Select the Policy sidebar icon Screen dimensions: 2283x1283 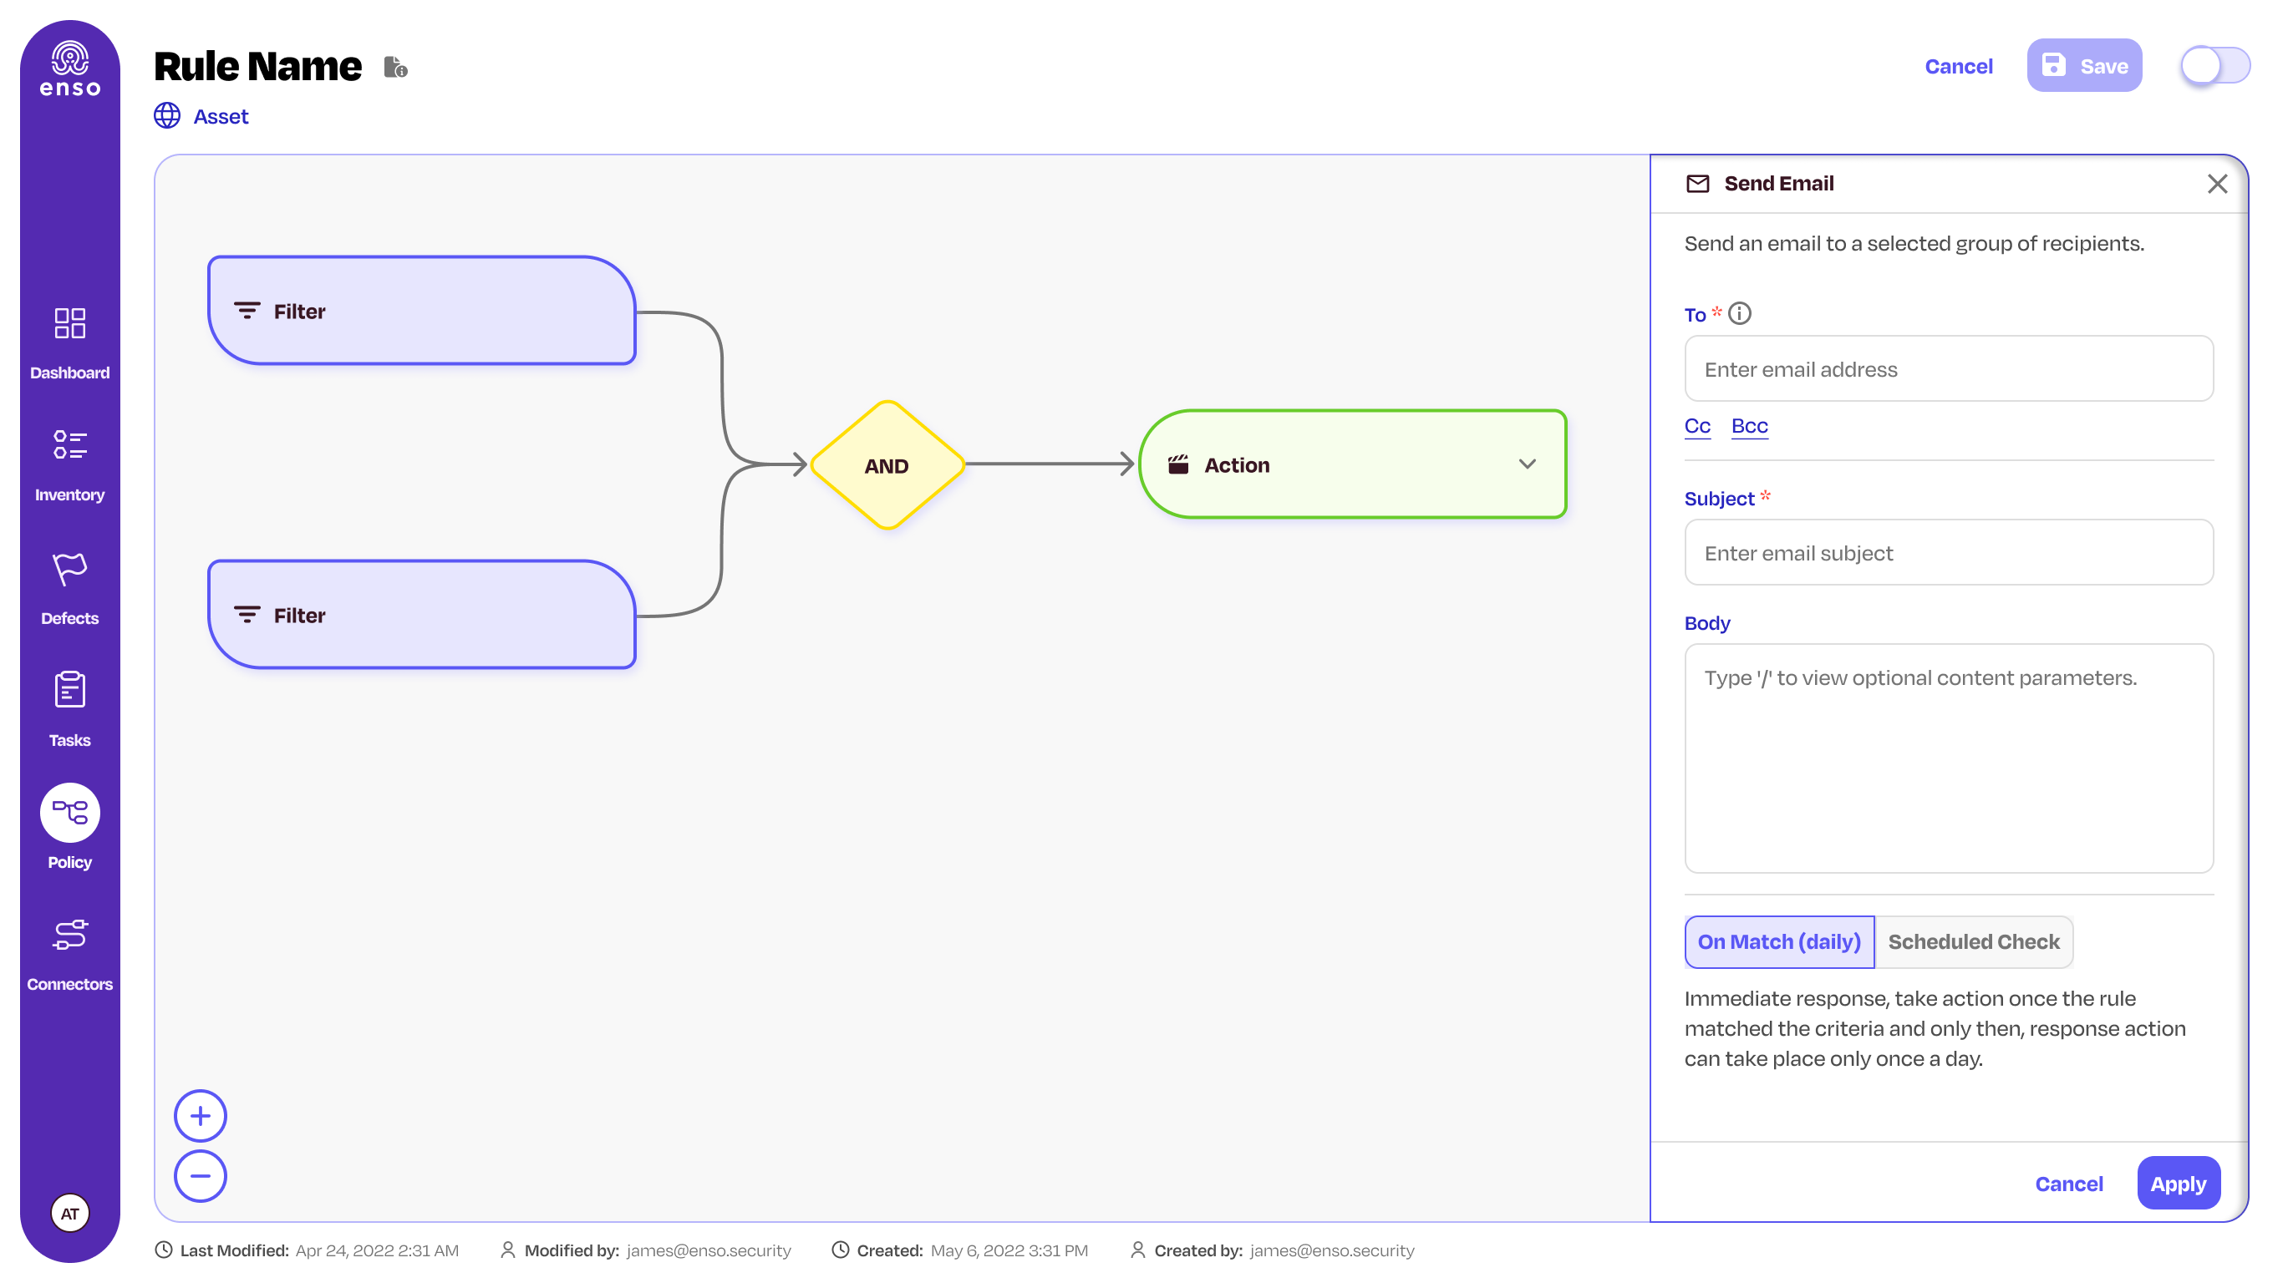point(70,814)
